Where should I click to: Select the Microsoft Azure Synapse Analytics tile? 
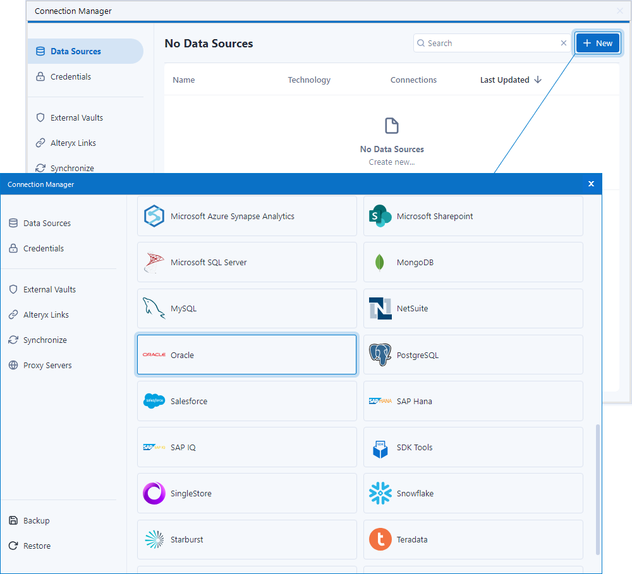pos(246,216)
